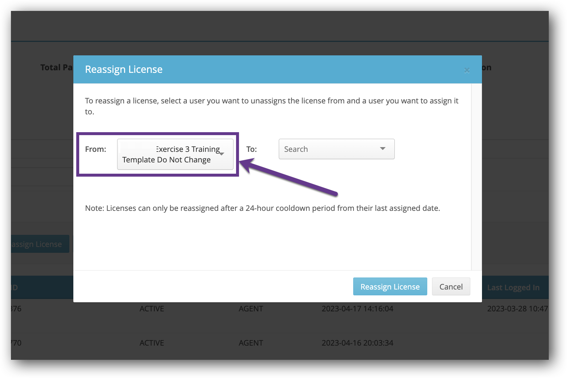
Task: Click the dimmed Reassign License button behind dialog
Action: coord(38,244)
